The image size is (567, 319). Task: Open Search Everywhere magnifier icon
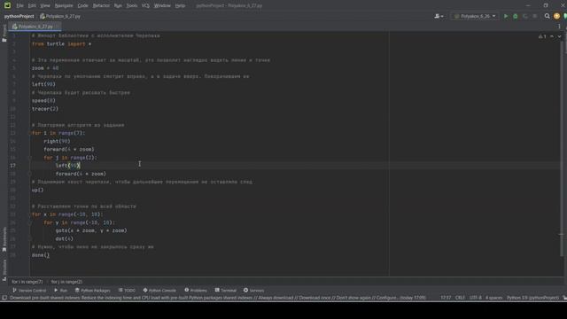(548, 16)
